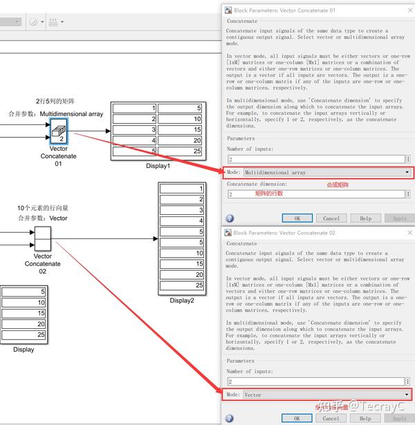Click annotation '2行5列的矩阵'
The height and width of the screenshot is (425, 415).
55,101
